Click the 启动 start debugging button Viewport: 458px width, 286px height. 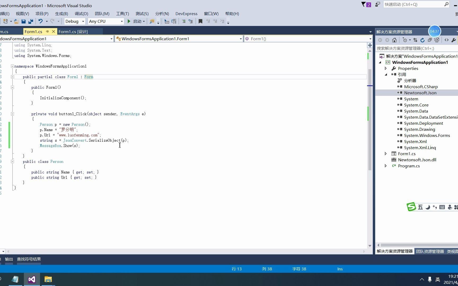pos(134,21)
